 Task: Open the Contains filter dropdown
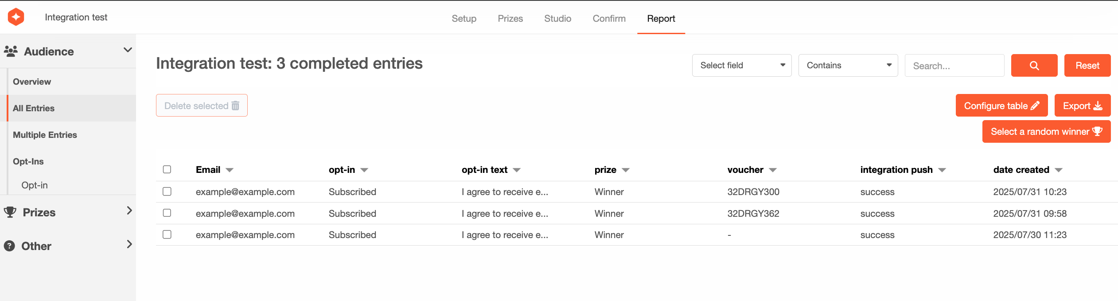[848, 66]
